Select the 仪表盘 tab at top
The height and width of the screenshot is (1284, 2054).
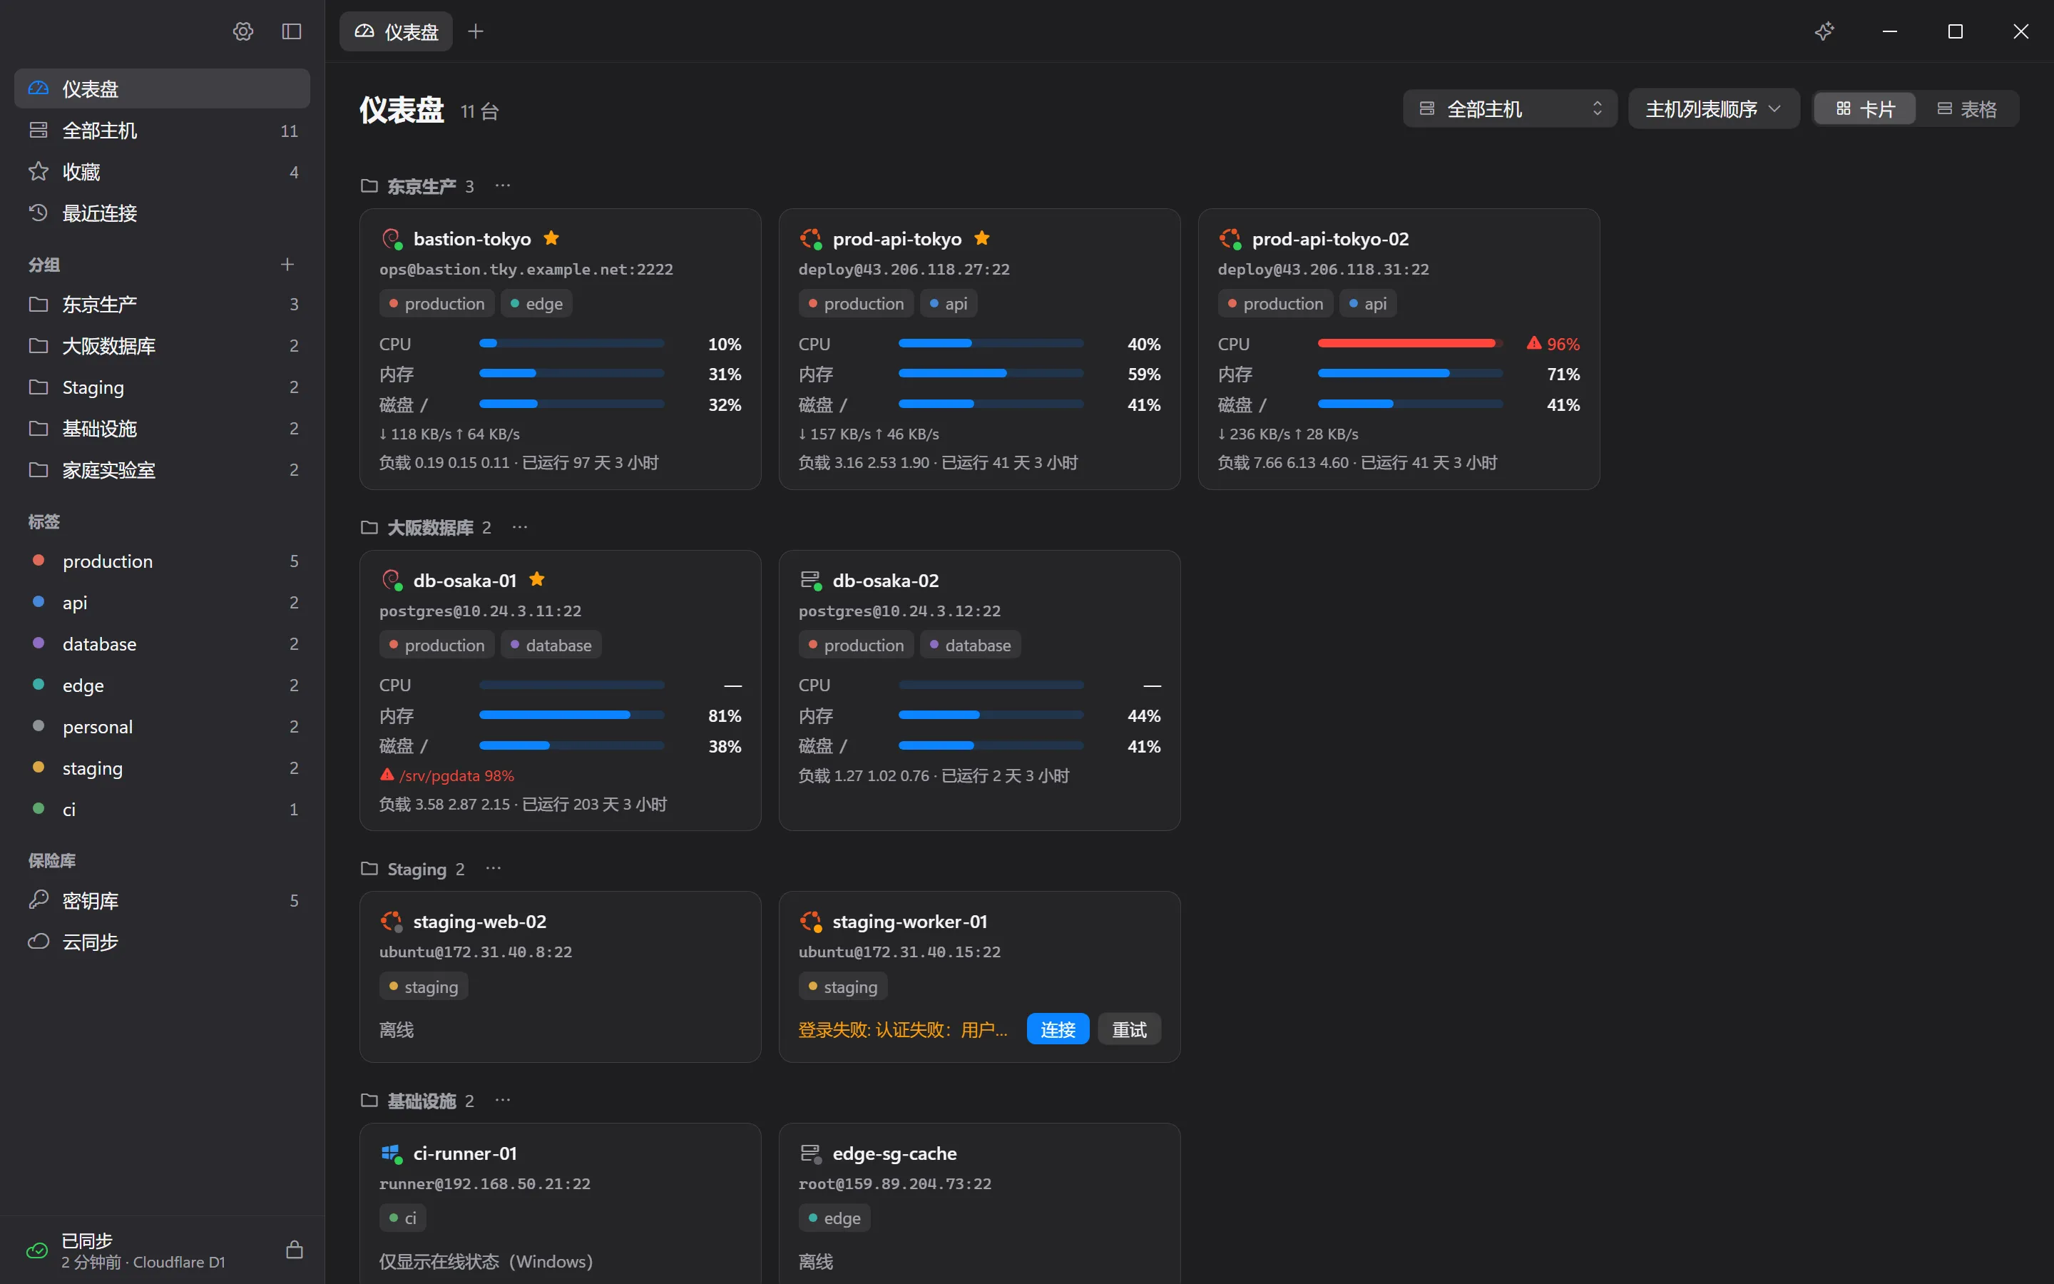[x=397, y=31]
